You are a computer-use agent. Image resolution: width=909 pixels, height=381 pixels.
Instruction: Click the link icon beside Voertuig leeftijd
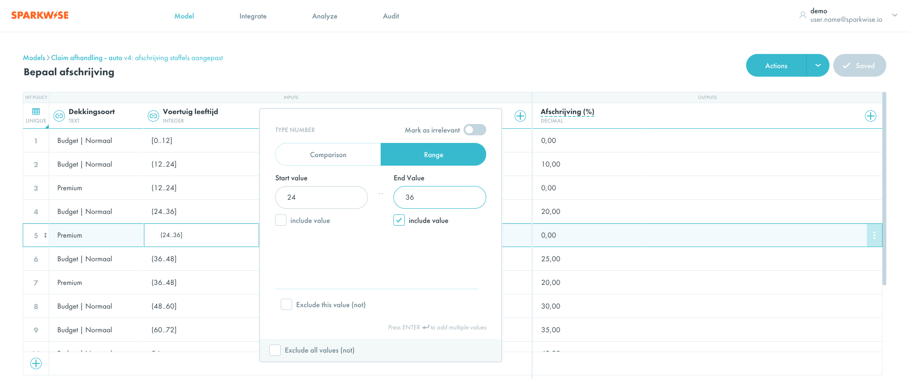153,116
